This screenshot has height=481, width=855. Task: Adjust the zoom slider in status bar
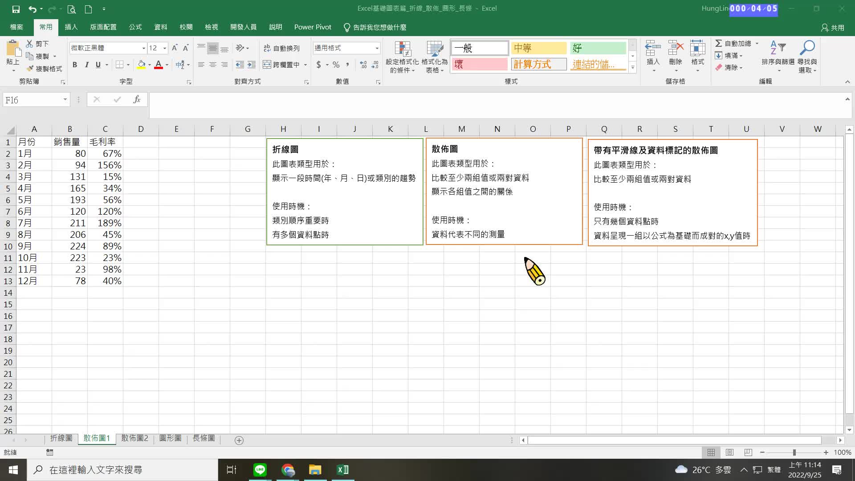794,452
